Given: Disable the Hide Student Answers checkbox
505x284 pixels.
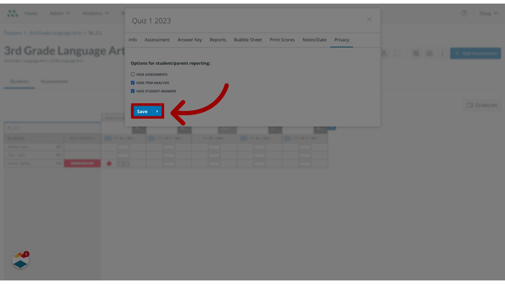Looking at the screenshot, I should (133, 91).
